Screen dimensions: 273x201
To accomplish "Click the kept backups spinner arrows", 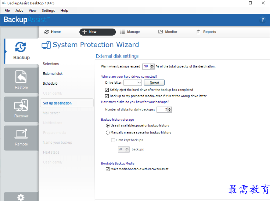I will point(127,149).
